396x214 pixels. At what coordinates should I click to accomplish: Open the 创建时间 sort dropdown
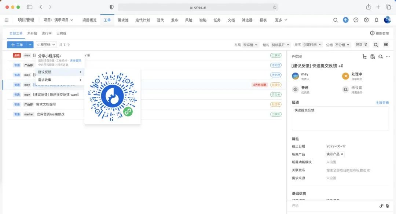(312, 45)
